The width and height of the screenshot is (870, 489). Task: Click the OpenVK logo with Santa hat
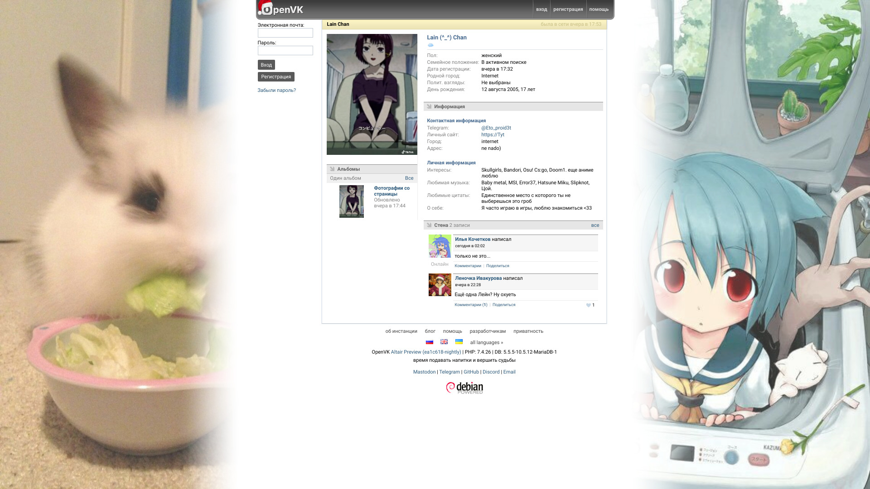tap(280, 9)
